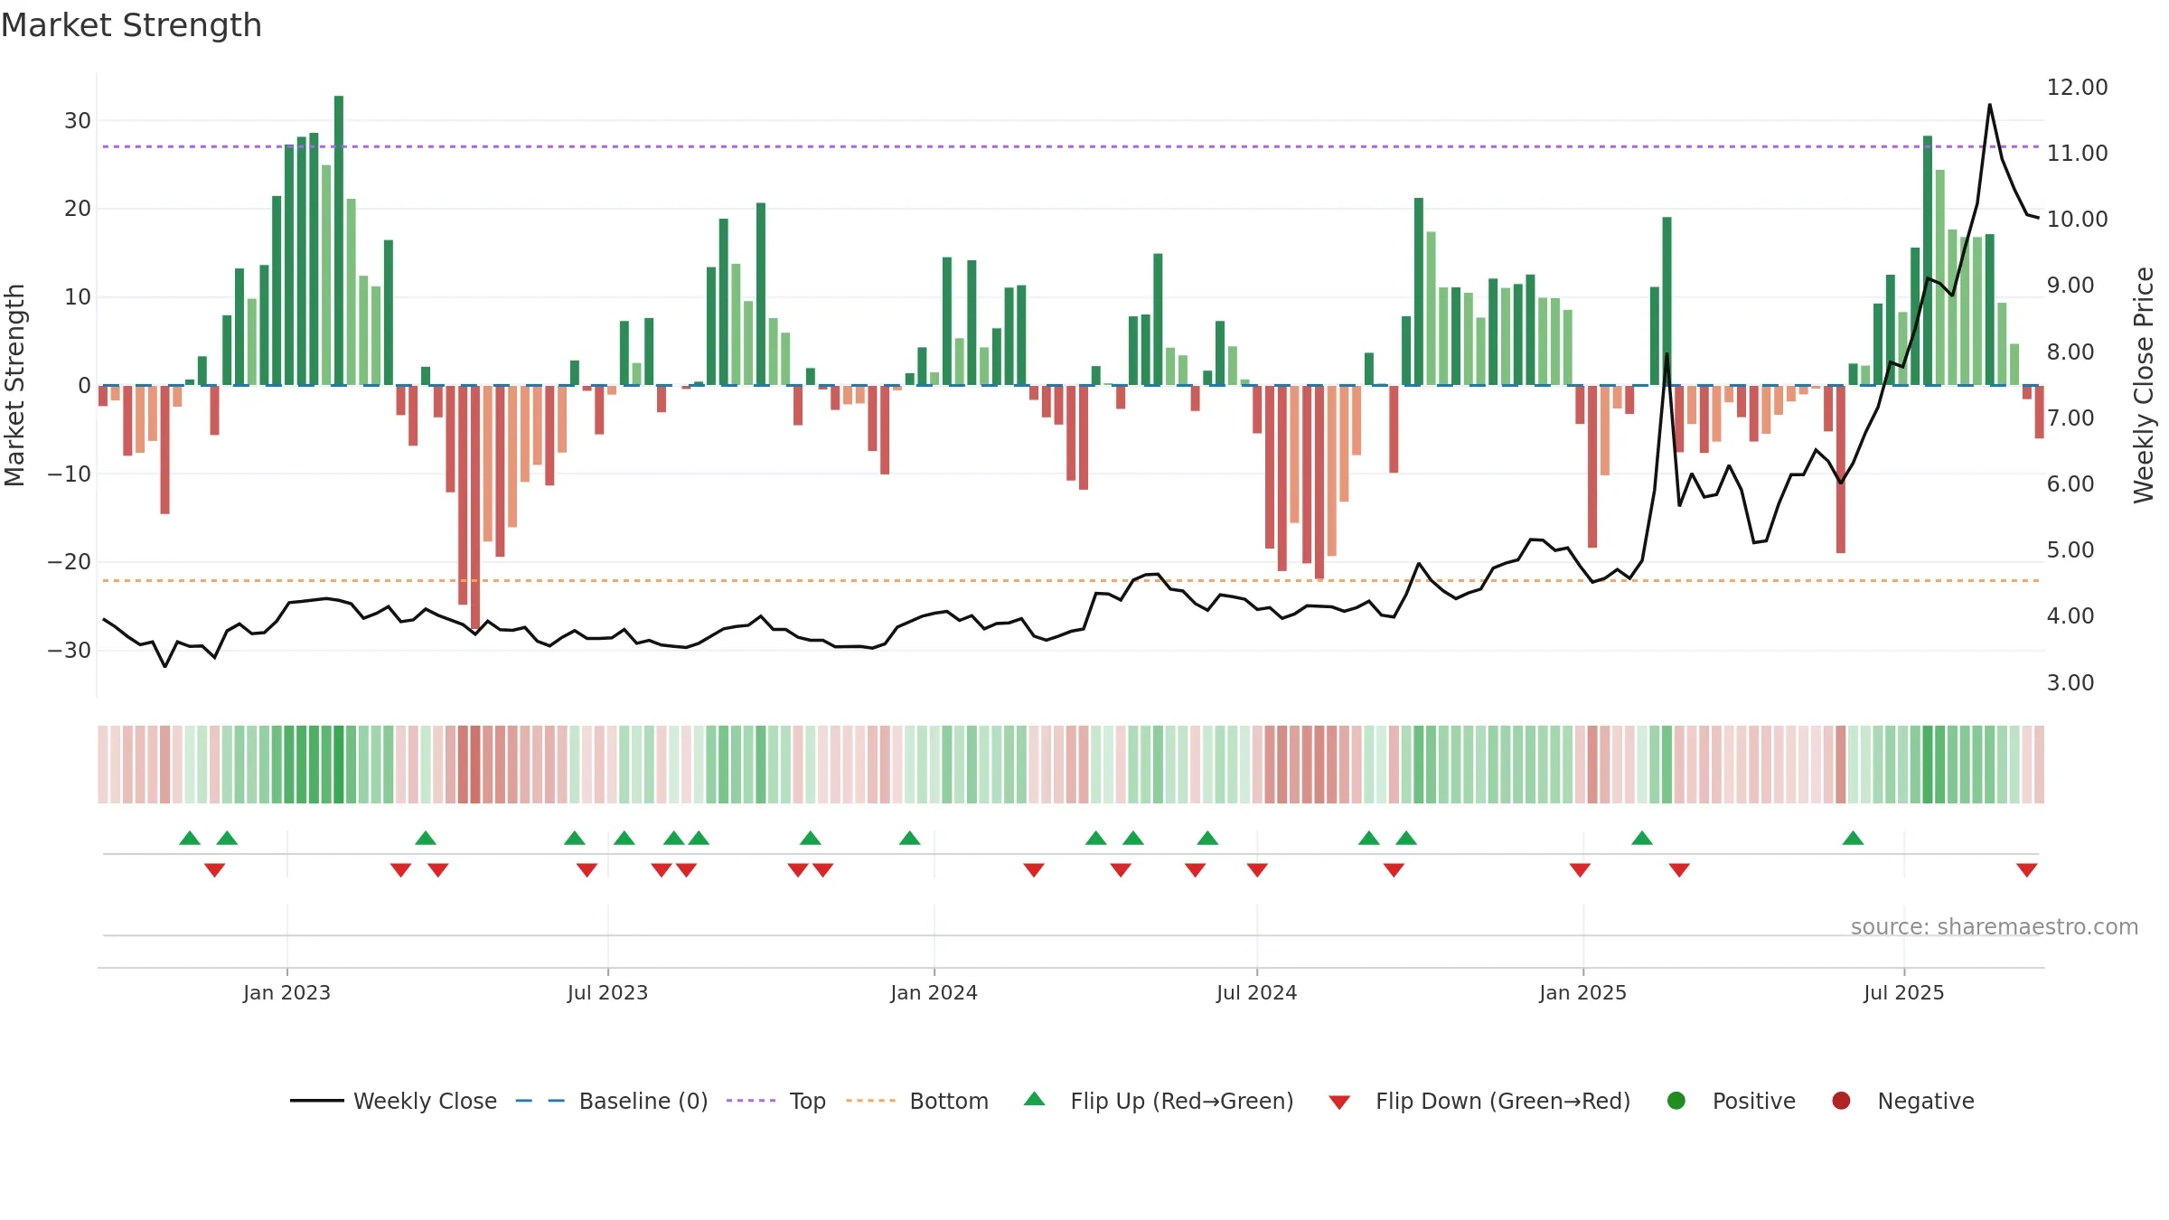Click the red triangle icon in the legend
Image resolution: width=2169 pixels, height=1220 pixels.
(1340, 1103)
